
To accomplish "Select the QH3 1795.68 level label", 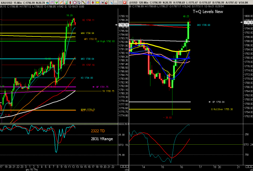I will [x=204, y=25].
